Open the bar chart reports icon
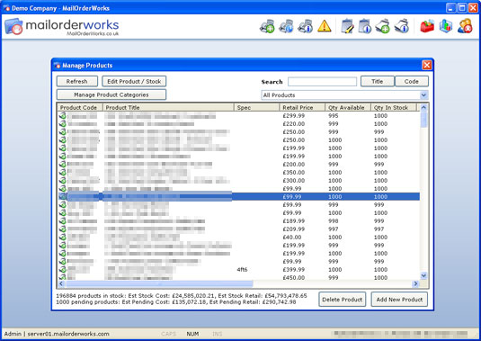481x341 pixels. coord(446,26)
